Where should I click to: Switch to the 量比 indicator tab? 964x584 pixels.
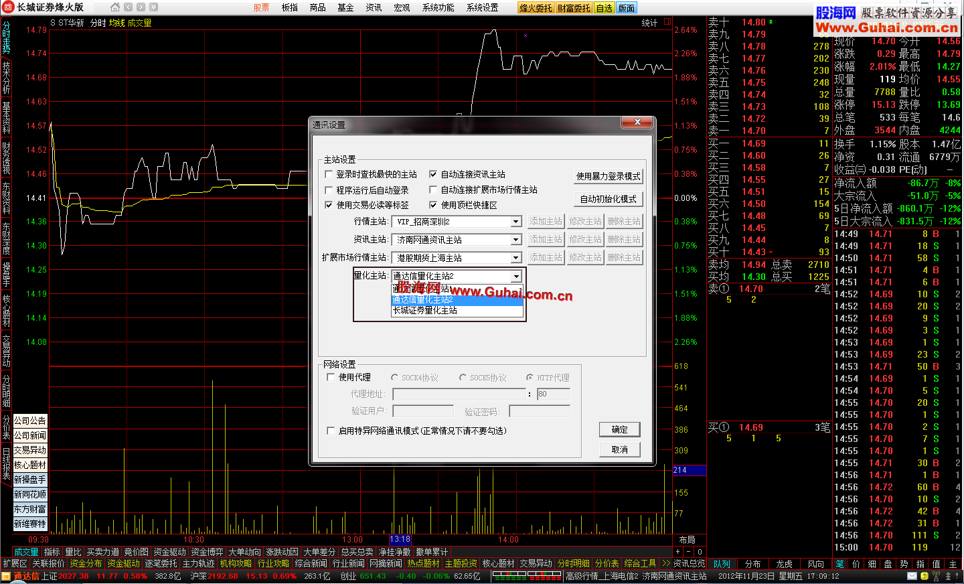[74, 553]
